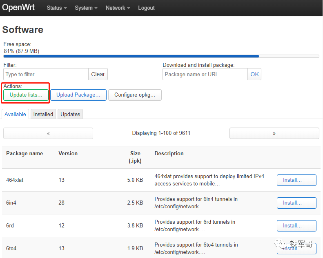The width and height of the screenshot is (323, 258).
Task: Select the 6rd package name
Action: (x=10, y=225)
